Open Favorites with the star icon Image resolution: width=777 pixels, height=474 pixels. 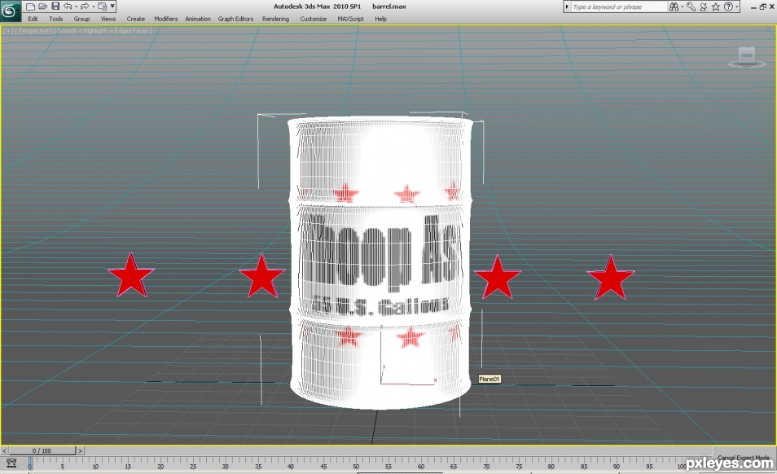pyautogui.click(x=716, y=7)
